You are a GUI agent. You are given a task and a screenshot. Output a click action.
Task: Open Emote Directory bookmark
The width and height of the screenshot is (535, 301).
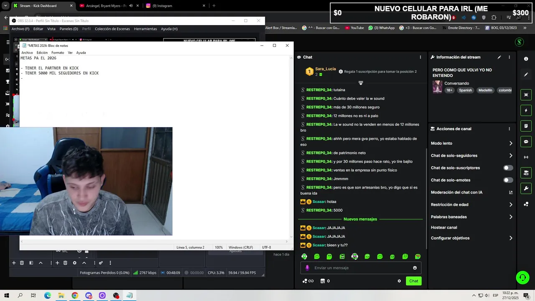tap(461, 28)
